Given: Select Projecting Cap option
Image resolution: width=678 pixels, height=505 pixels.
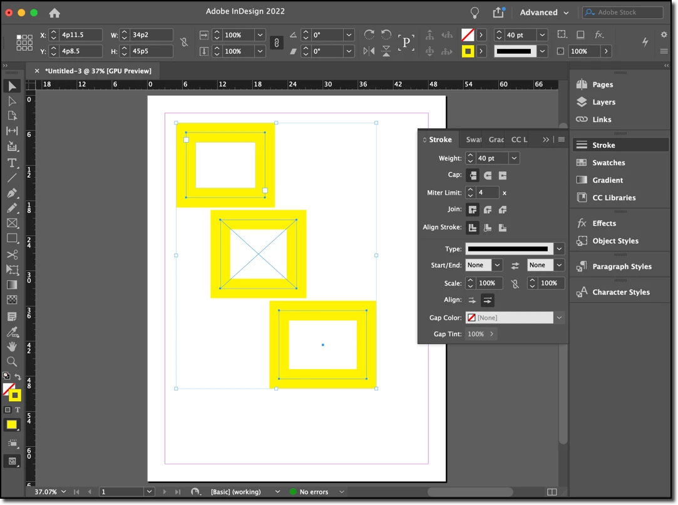Looking at the screenshot, I should pos(503,175).
